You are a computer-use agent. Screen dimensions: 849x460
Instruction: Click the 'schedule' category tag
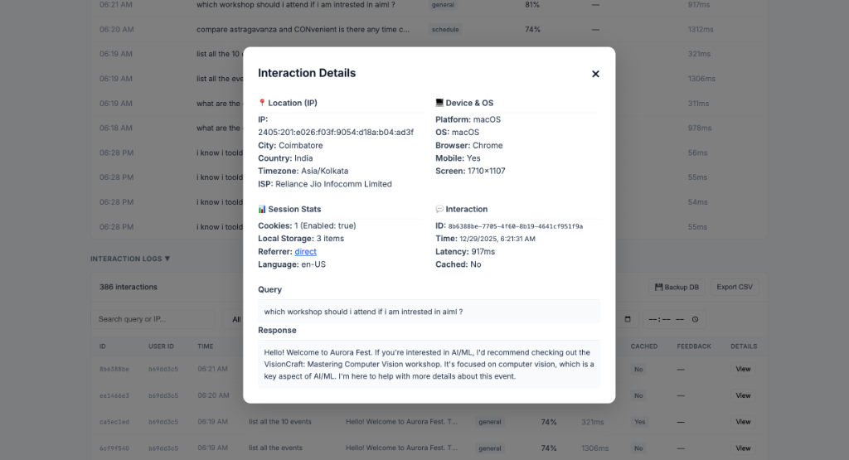pos(445,30)
